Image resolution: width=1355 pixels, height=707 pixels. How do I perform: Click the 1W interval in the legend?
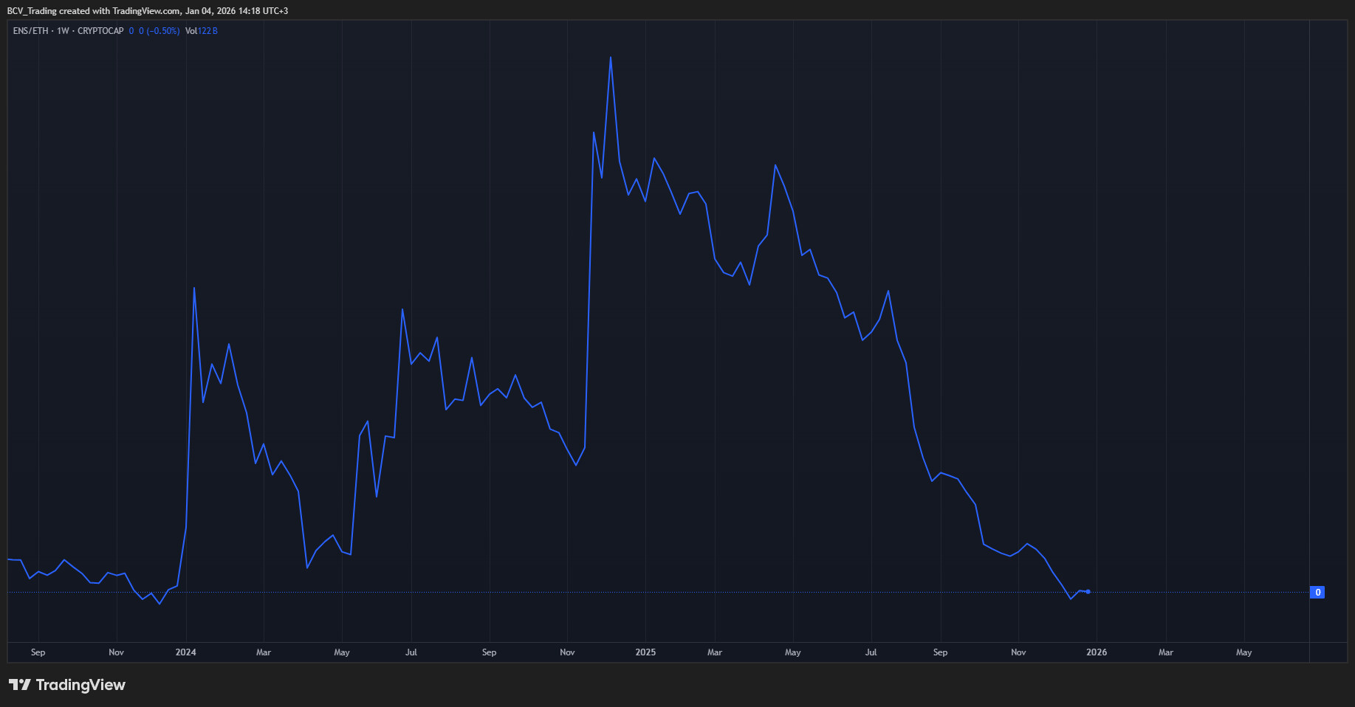63,31
